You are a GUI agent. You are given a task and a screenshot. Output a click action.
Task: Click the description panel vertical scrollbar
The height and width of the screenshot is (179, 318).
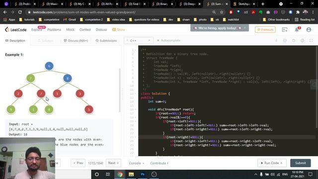[120, 90]
